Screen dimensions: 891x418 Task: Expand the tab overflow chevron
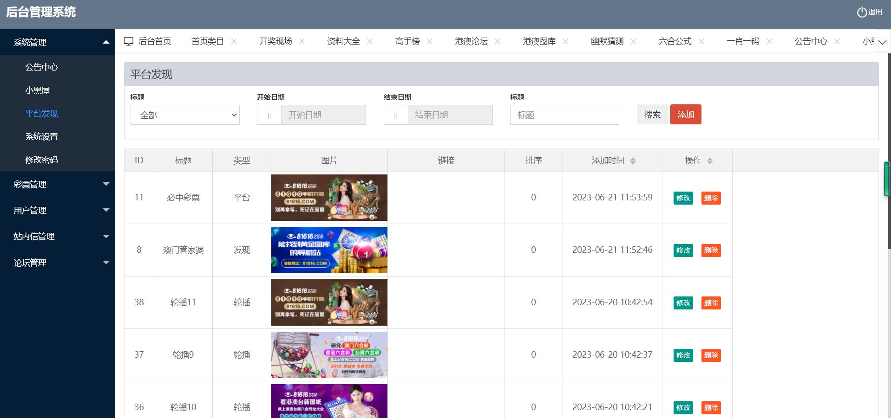882,42
